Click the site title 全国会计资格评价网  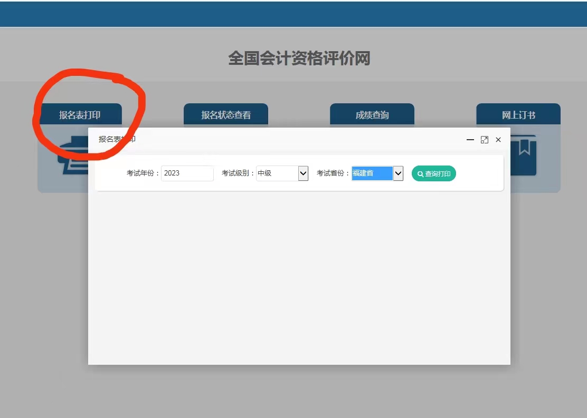[298, 60]
